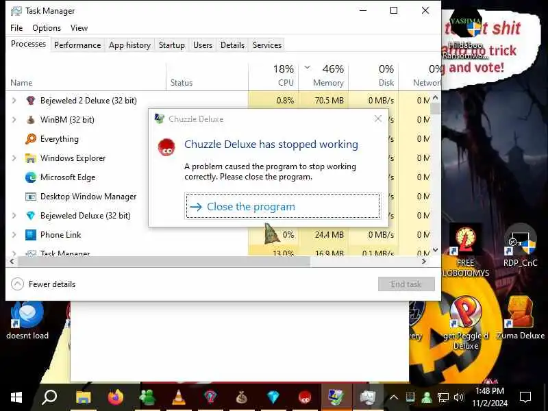Open VLC media player from the taskbar
Screen dimensions: 548x411
[x=179, y=397]
